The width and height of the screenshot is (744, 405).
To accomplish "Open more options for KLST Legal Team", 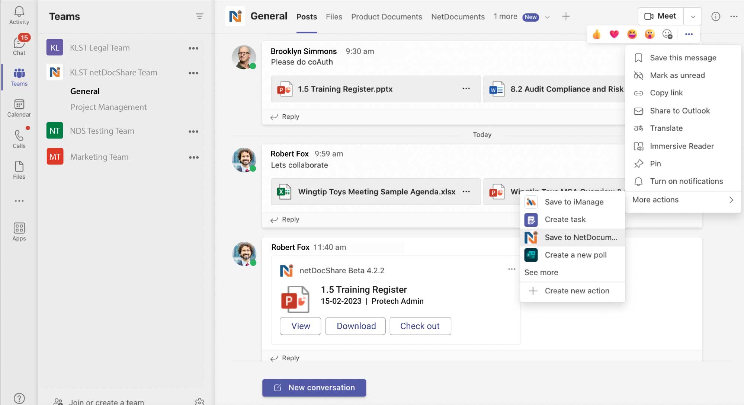I will (193, 48).
